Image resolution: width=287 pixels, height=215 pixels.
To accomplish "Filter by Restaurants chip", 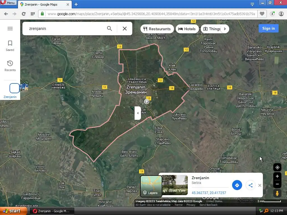I will (x=157, y=29).
